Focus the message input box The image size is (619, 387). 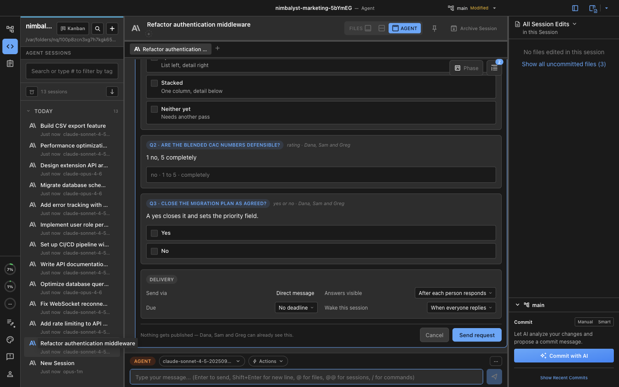pyautogui.click(x=306, y=377)
